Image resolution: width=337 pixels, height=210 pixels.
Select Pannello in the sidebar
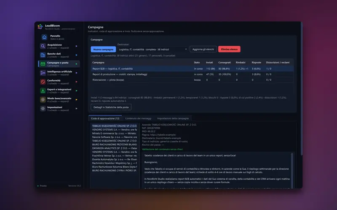tap(59, 37)
